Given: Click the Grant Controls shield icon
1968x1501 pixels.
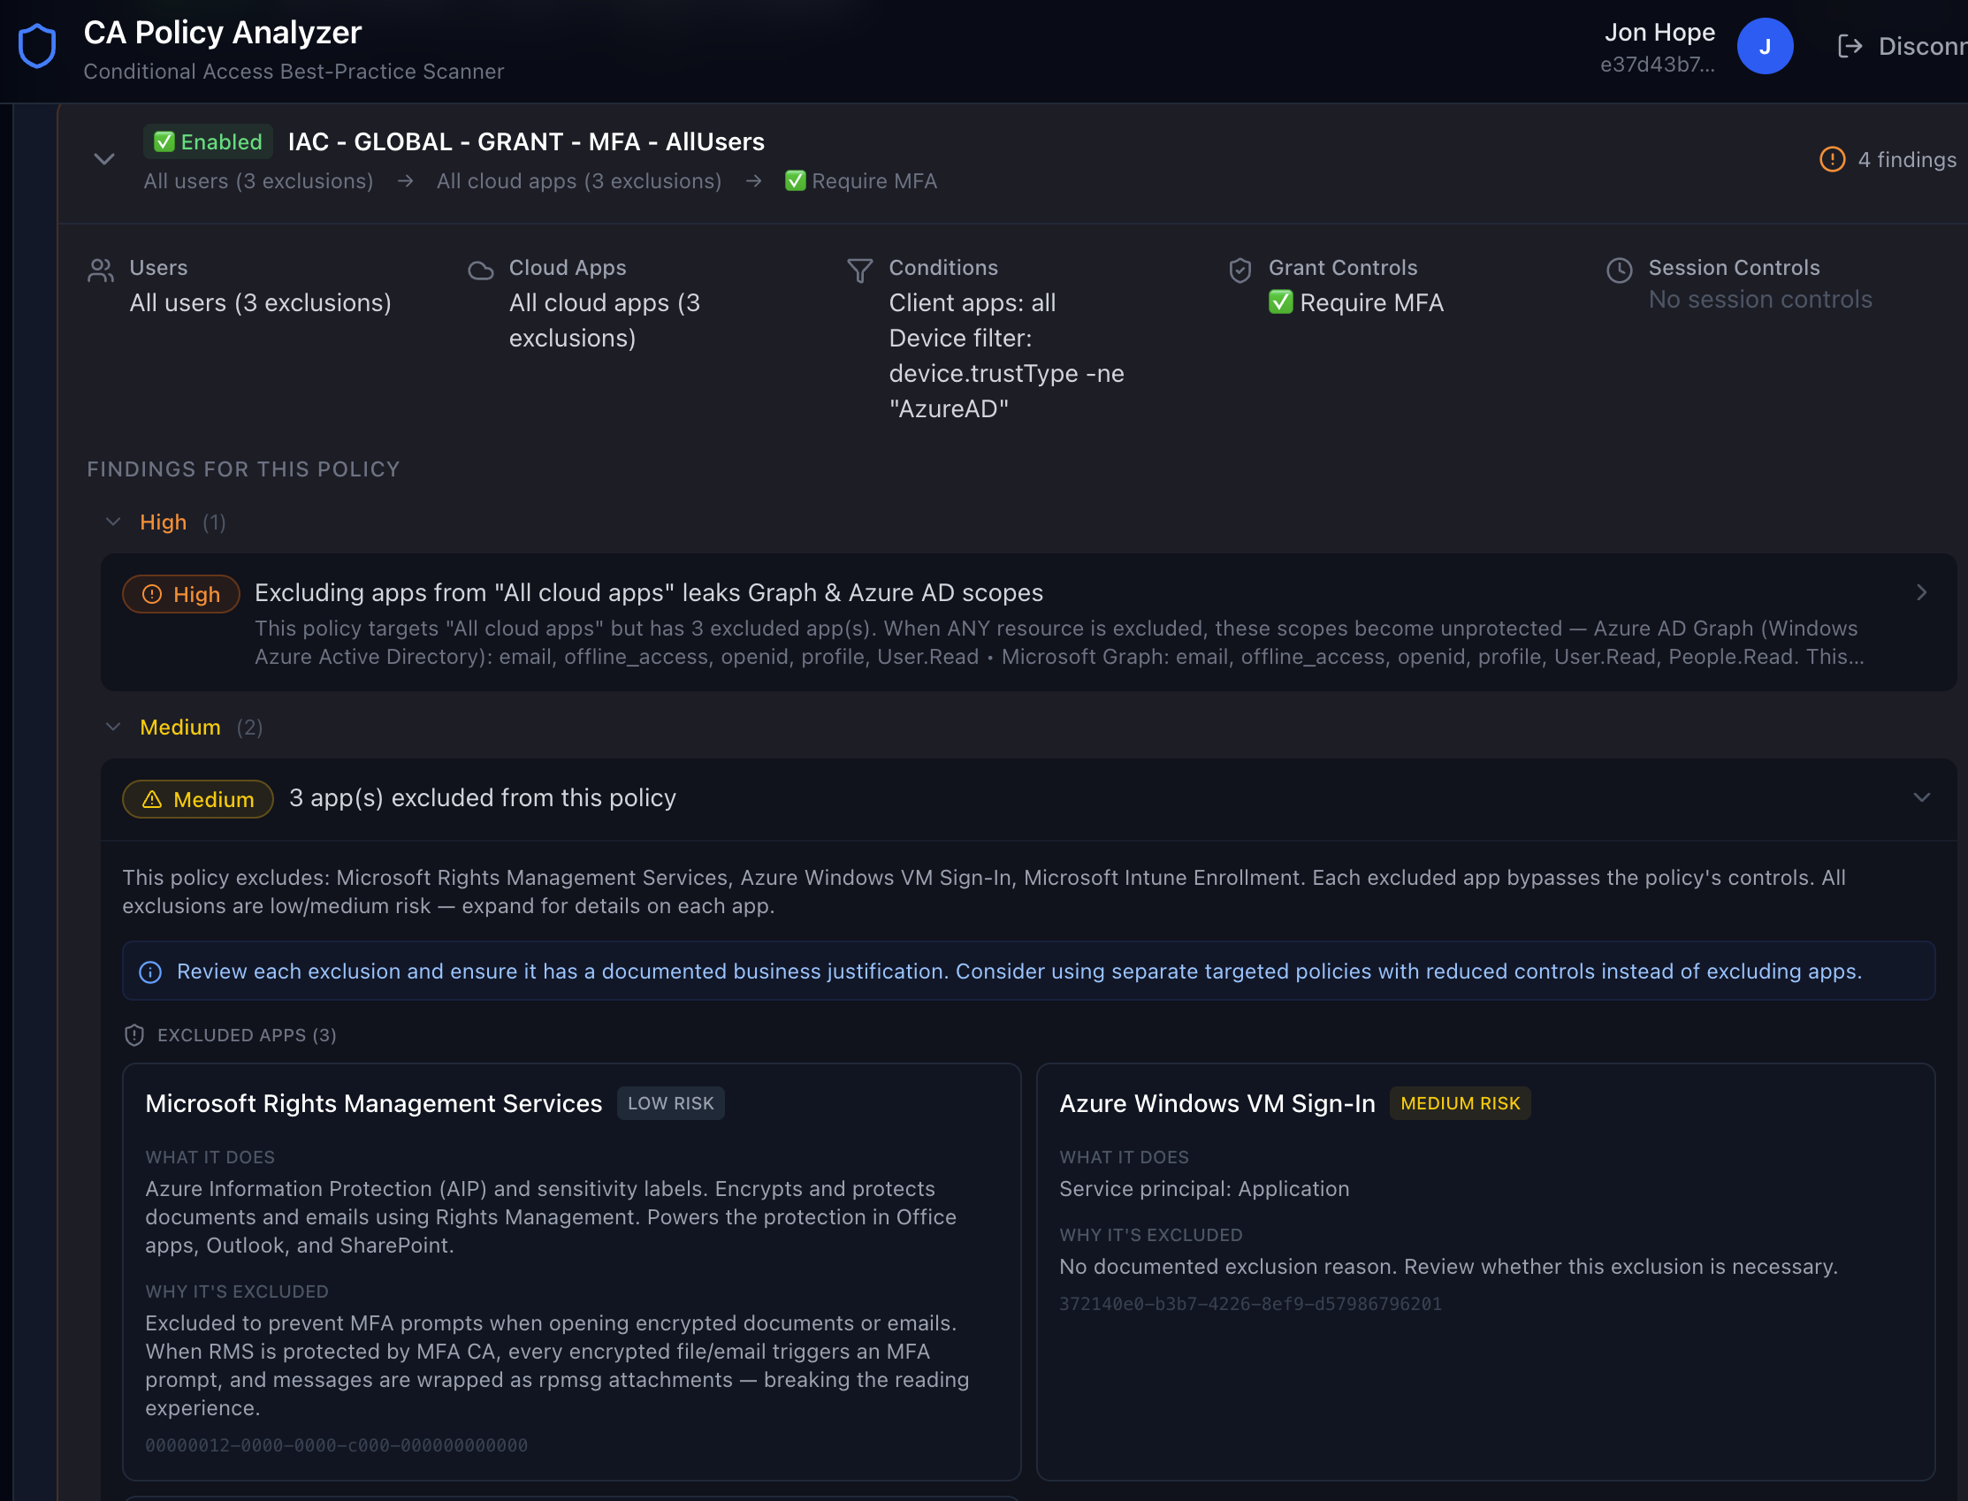Looking at the screenshot, I should 1240,270.
